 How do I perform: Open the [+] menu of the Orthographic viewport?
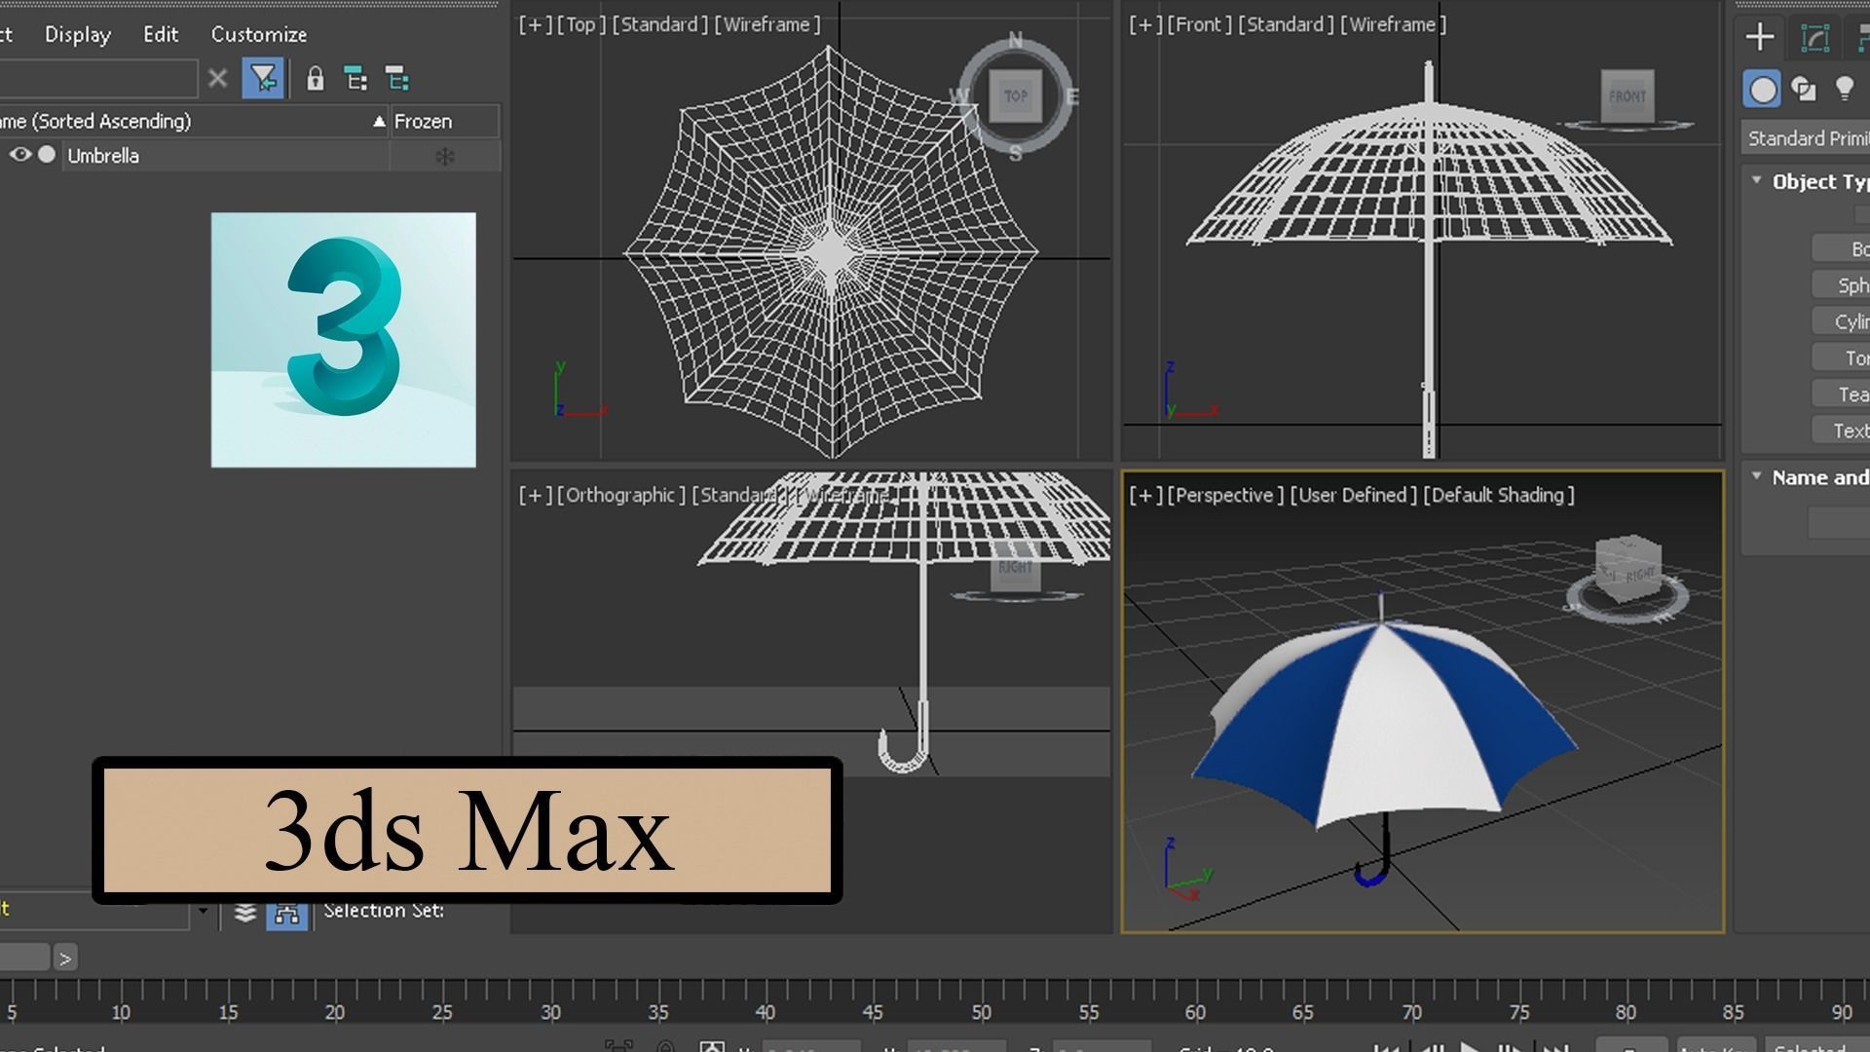coord(536,495)
